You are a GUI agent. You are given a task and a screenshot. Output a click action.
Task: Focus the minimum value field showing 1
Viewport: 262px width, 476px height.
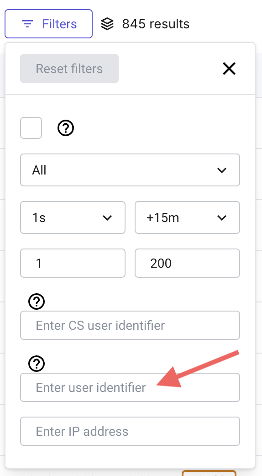73,263
